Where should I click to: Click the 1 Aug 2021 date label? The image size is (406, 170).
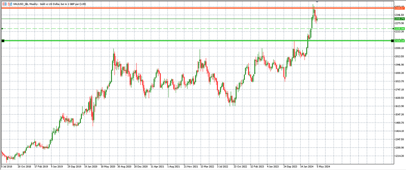click(x=174, y=166)
